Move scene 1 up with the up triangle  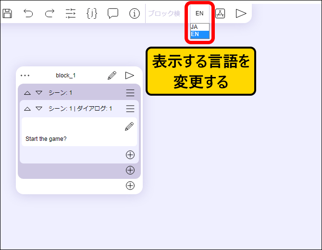point(27,93)
